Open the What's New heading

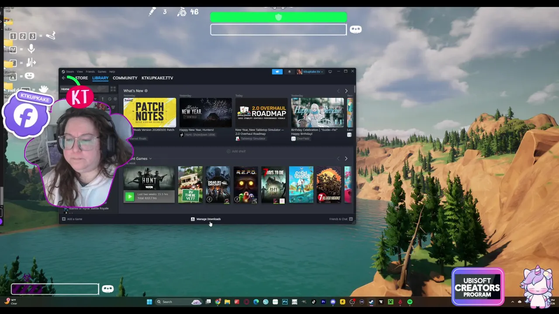(x=133, y=91)
